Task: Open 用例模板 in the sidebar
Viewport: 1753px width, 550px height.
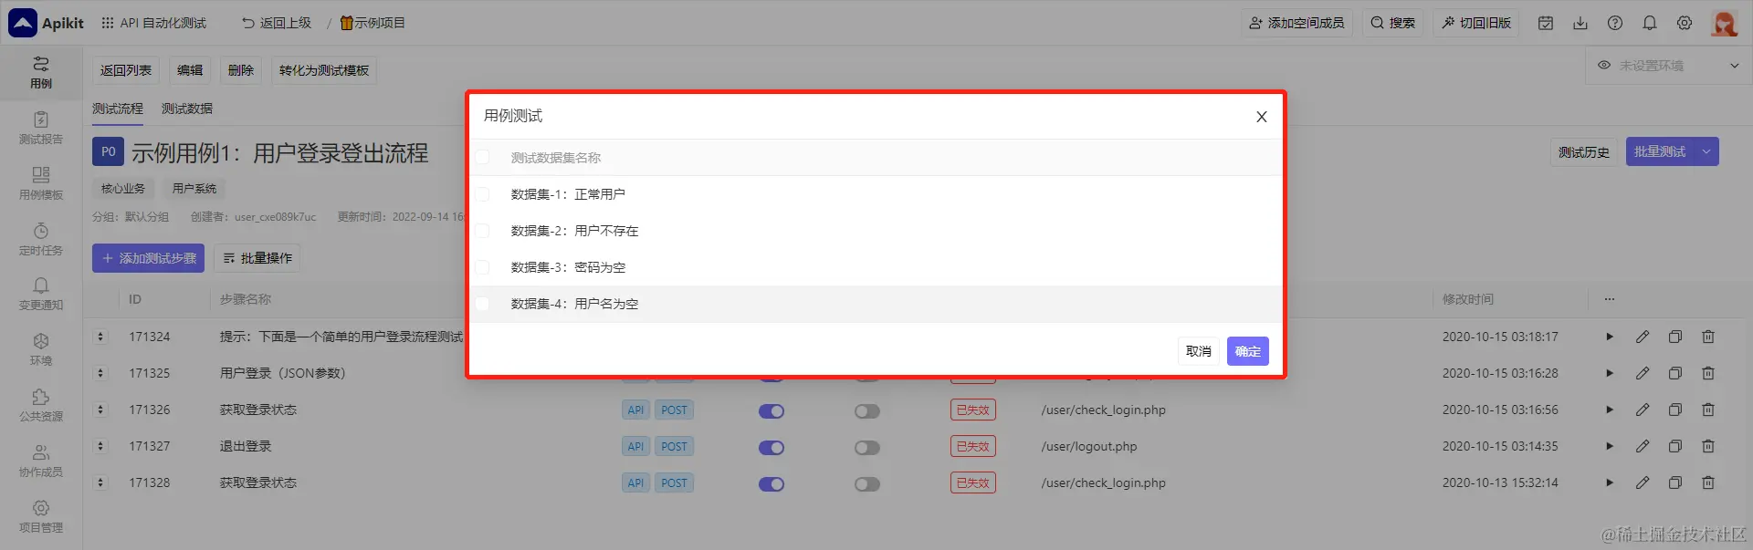Action: coord(41,183)
